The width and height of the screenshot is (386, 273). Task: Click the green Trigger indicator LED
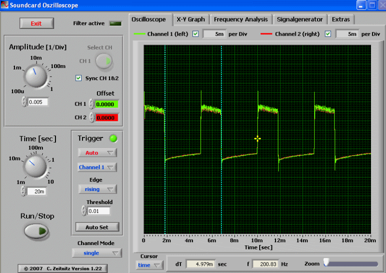click(112, 139)
